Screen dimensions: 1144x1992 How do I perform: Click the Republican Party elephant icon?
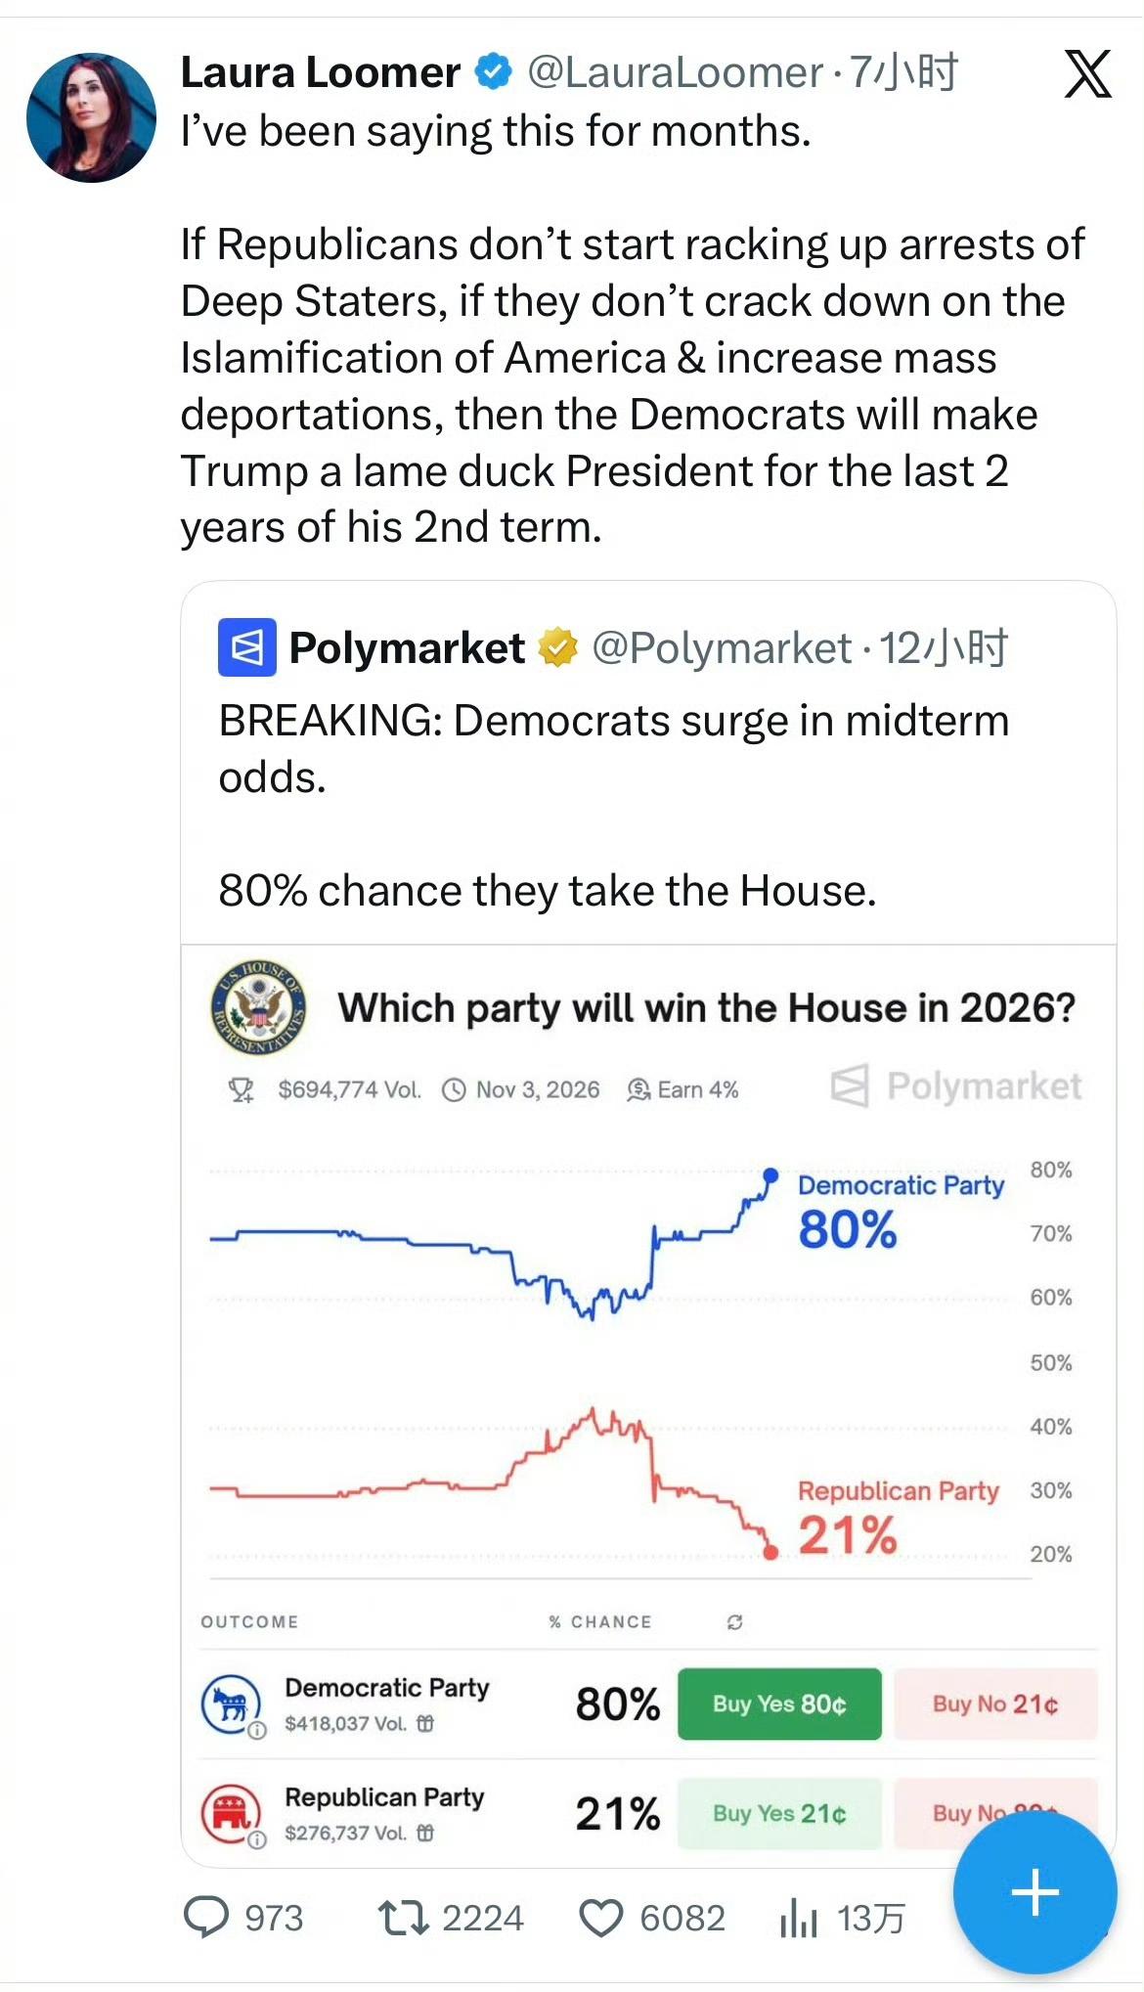(x=231, y=1812)
